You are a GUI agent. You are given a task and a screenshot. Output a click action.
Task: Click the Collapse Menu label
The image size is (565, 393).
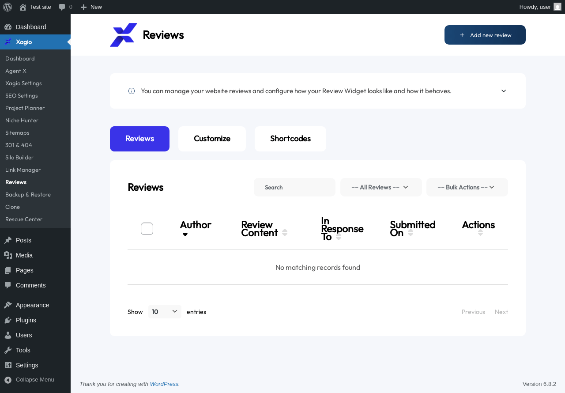pyautogui.click(x=35, y=380)
